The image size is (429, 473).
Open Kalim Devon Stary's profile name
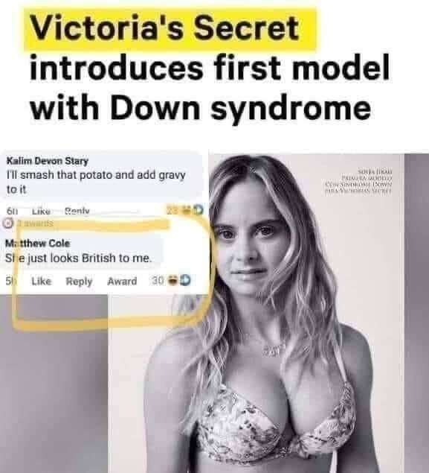(48, 161)
